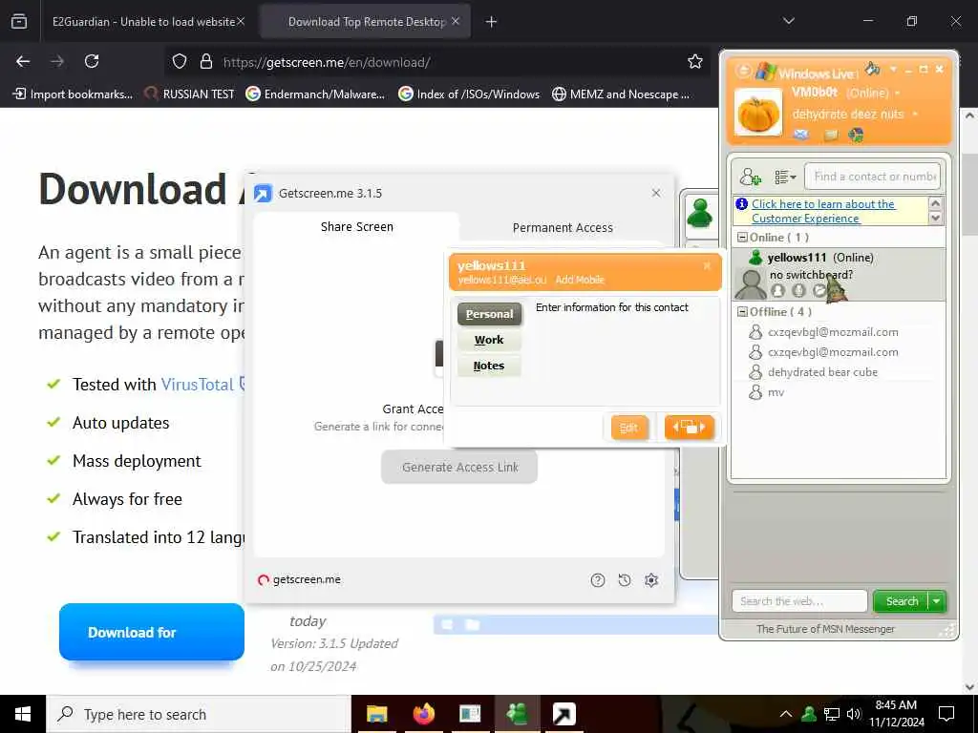Click Add Mobile on yellows111 card
This screenshot has height=733, width=978.
pyautogui.click(x=580, y=280)
